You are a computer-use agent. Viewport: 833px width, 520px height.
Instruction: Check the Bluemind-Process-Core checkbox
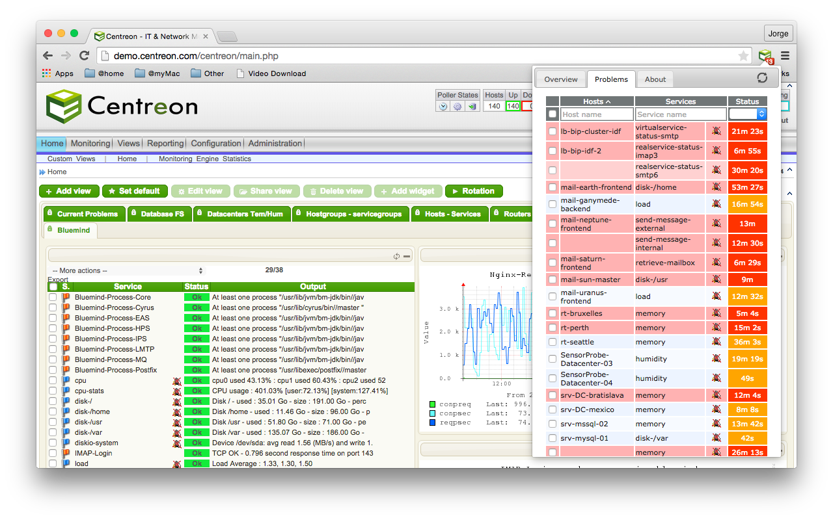tap(53, 297)
